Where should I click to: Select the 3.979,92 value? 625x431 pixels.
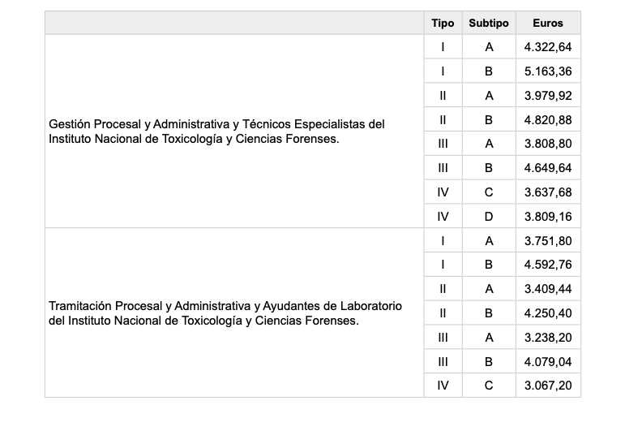548,96
